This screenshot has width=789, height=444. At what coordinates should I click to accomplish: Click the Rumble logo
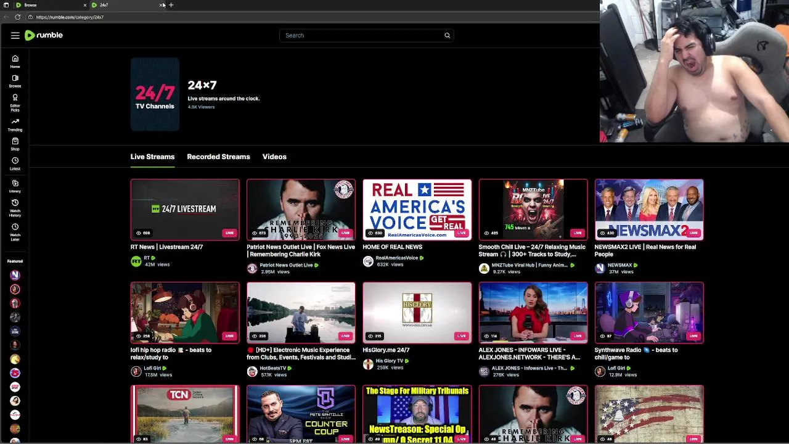coord(44,35)
